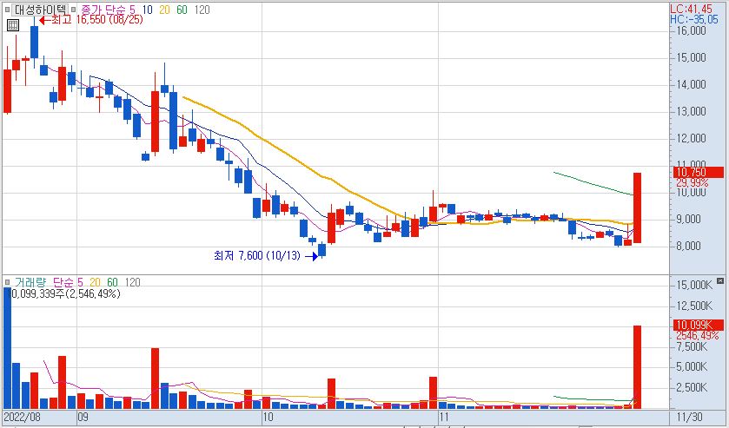Click the 12,000 price axis label
The width and height of the screenshot is (729, 428).
[692, 139]
